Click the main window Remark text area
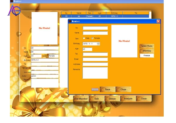The image size is (176, 123). click(45, 83)
